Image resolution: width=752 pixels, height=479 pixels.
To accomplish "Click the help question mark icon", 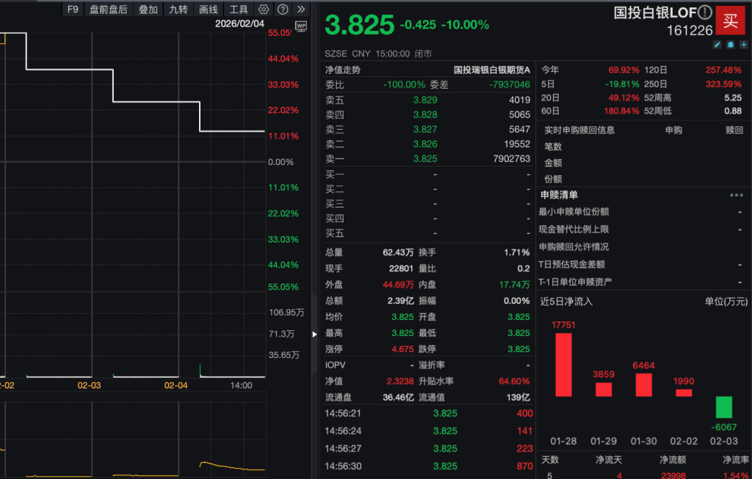I will [x=283, y=10].
